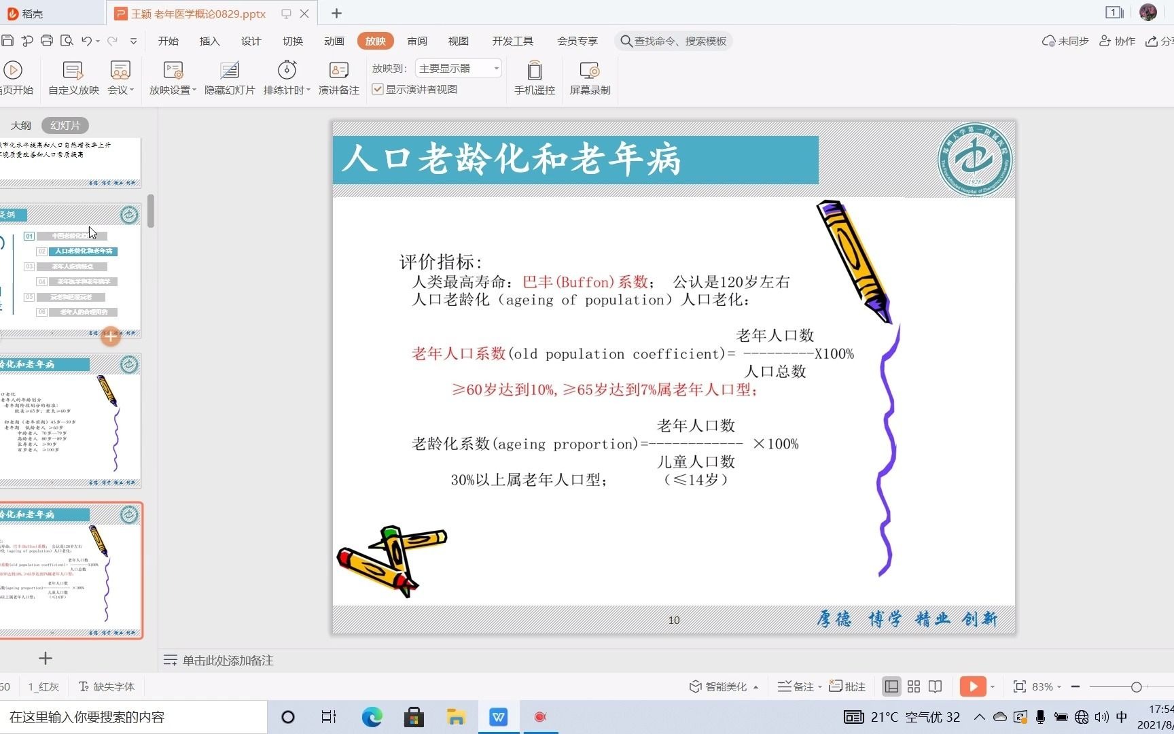
Task: Start slideshow from current page
Action: click(x=15, y=77)
